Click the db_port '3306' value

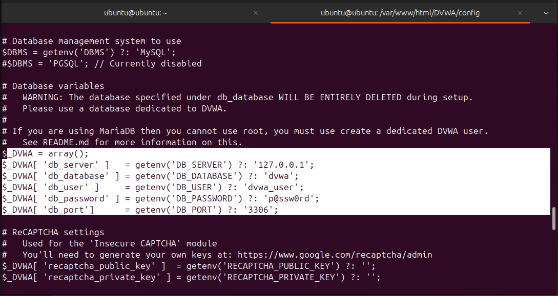258,210
